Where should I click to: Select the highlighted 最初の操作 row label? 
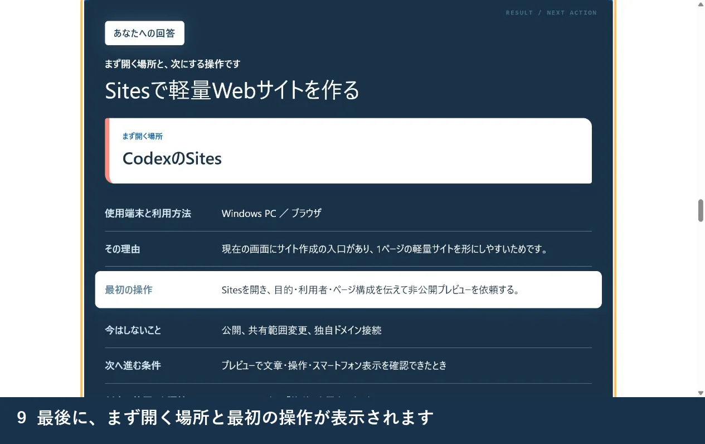129,289
